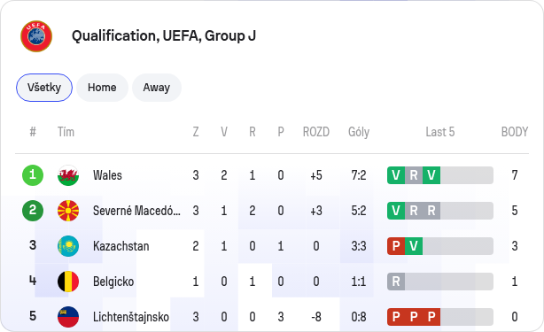Open the Severné Macedó... team link
This screenshot has width=544, height=332.
click(136, 211)
